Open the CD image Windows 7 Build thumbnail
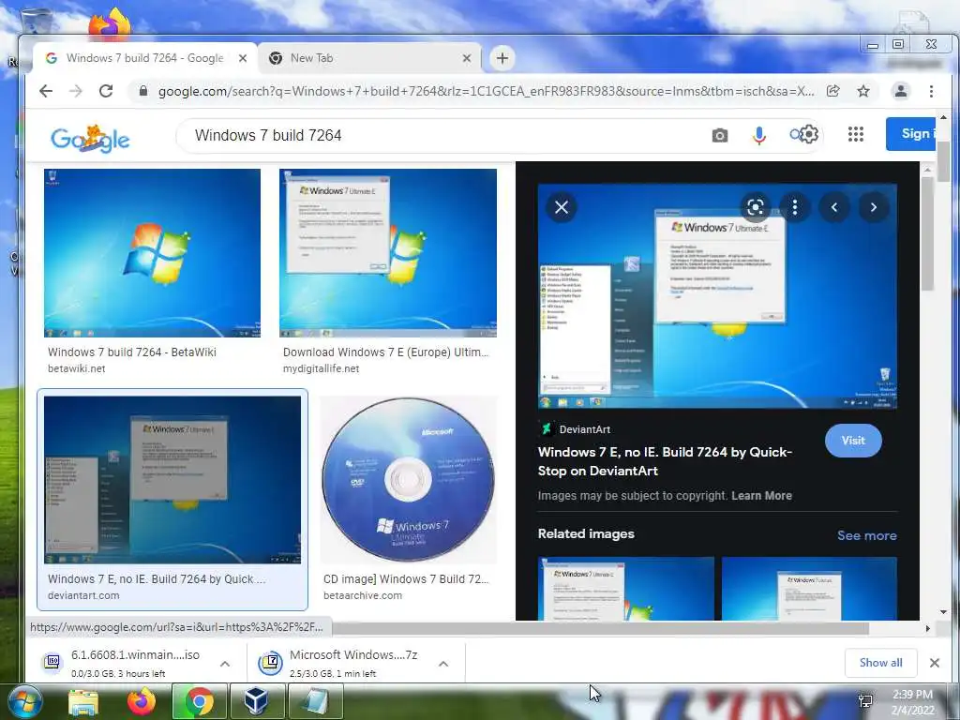This screenshot has width=960, height=720. coord(409,479)
